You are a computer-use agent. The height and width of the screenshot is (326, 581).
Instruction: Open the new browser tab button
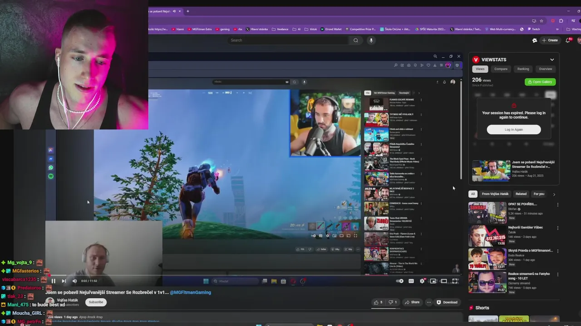pos(187,11)
